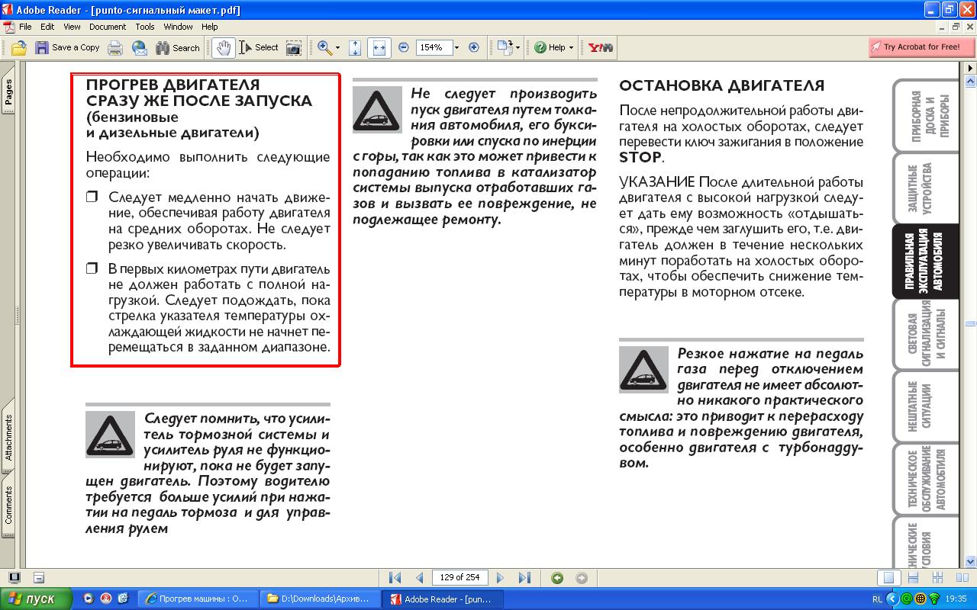977x610 pixels.
Task: Jump to first page of document
Action: [x=395, y=578]
